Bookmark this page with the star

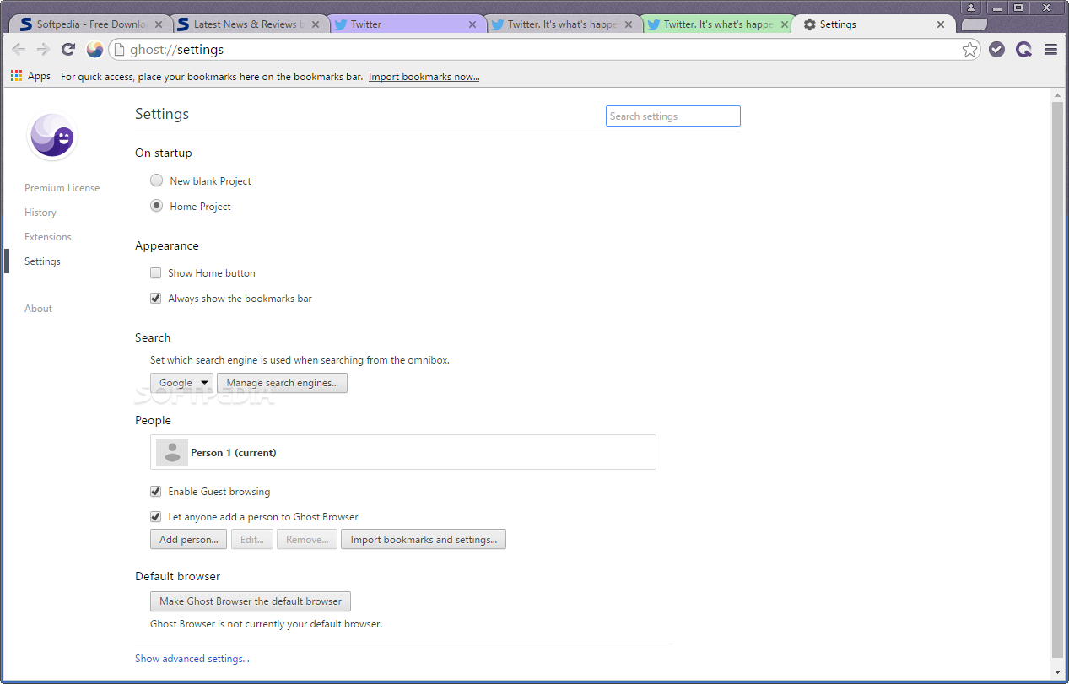[x=969, y=50]
